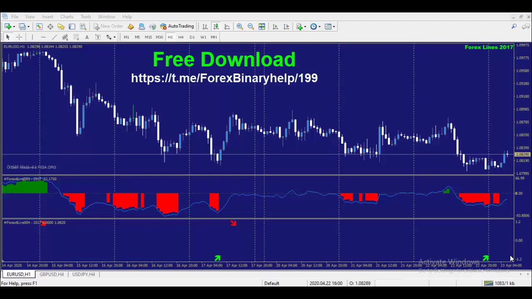The height and width of the screenshot is (299, 532).
Task: Toggle the Terminal panel icon
Action: pos(72,27)
